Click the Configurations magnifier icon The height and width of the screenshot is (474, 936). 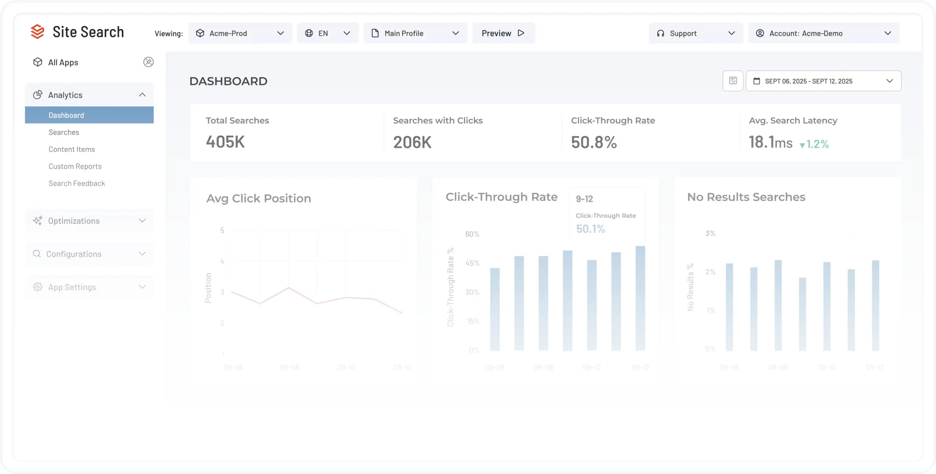point(37,254)
